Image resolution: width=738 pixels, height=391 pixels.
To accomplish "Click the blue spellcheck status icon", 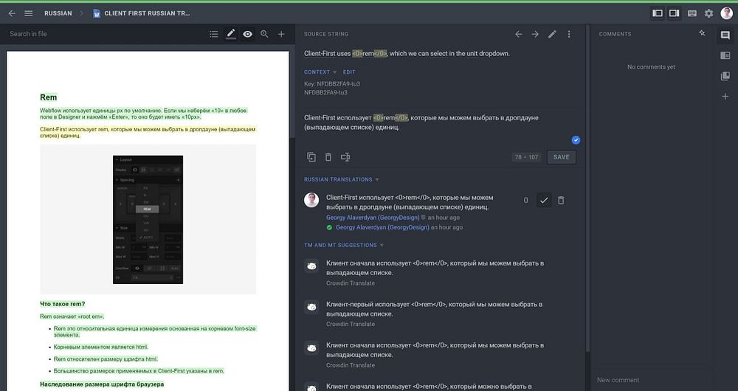I will 576,139.
